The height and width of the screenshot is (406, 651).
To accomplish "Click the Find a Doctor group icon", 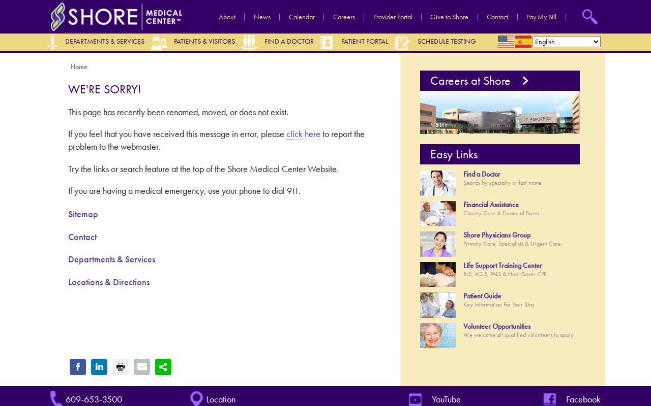I will point(249,42).
